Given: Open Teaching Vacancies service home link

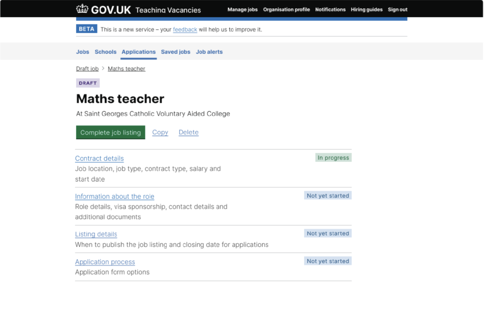Looking at the screenshot, I should (168, 10).
